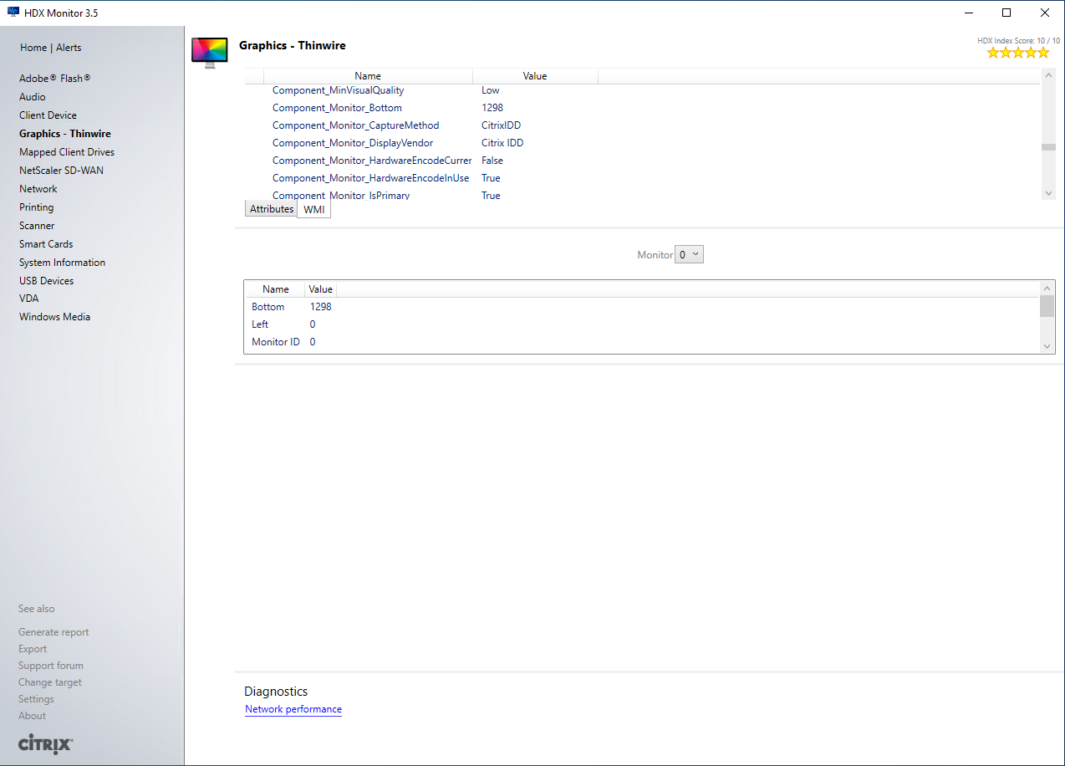Click the lower table scroll down arrow
This screenshot has height=766, width=1065.
coord(1047,345)
